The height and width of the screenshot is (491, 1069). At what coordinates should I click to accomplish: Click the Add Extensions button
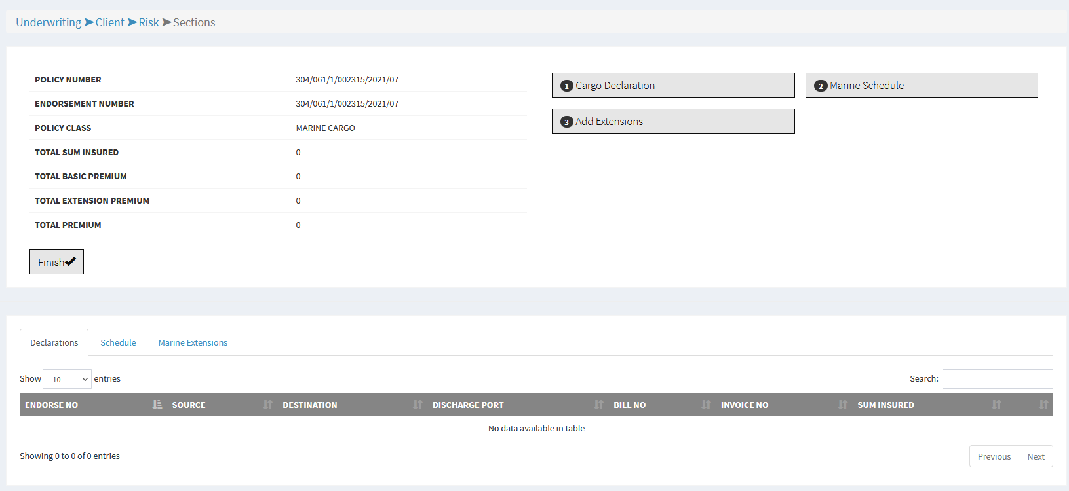[x=673, y=121]
